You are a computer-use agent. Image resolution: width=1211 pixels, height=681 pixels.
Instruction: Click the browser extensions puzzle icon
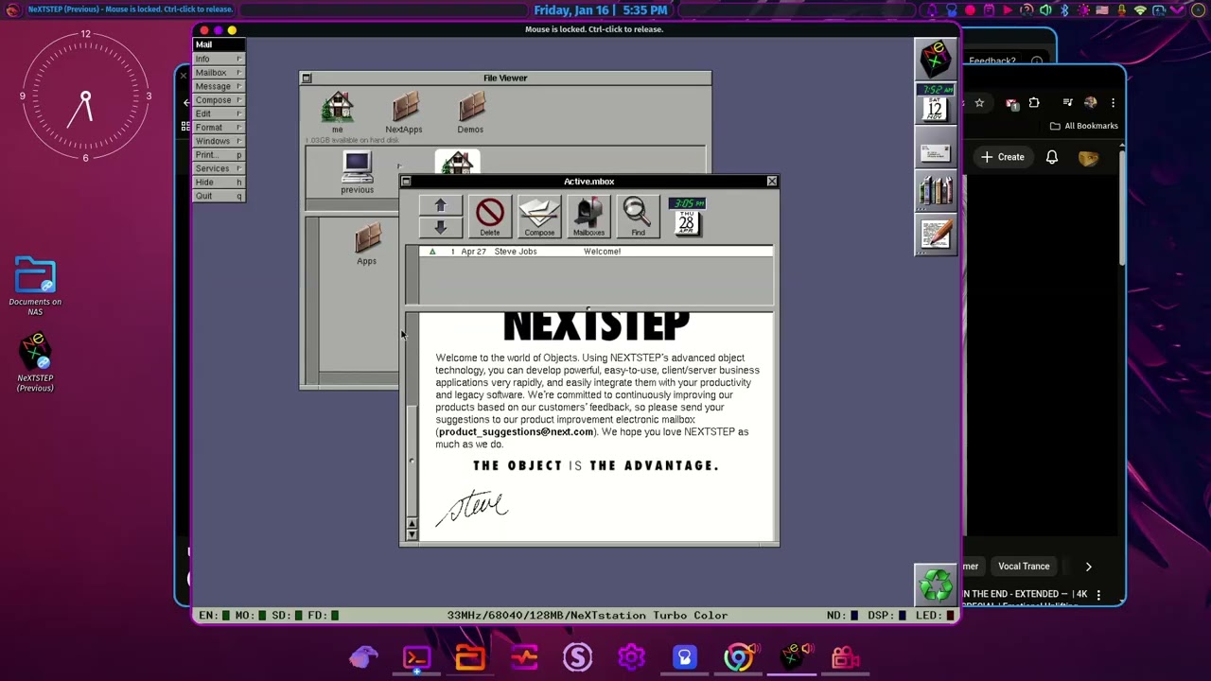point(1034,103)
